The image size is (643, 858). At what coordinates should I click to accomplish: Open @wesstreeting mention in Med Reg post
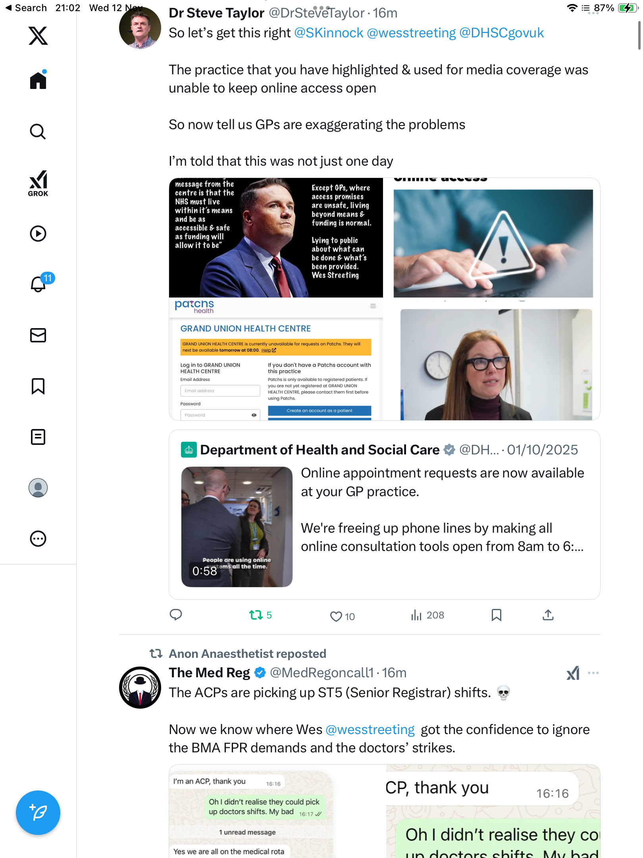[x=370, y=730]
